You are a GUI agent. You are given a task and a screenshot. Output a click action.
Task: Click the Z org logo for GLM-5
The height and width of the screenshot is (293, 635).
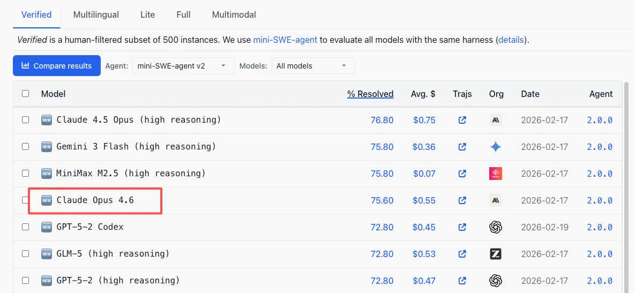coord(496,254)
